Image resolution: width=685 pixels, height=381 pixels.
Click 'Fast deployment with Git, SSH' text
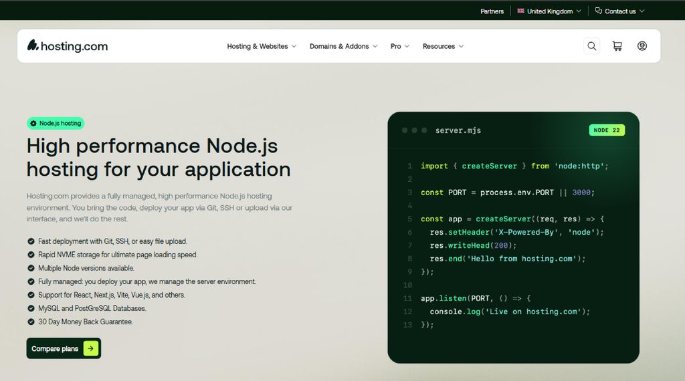112,241
